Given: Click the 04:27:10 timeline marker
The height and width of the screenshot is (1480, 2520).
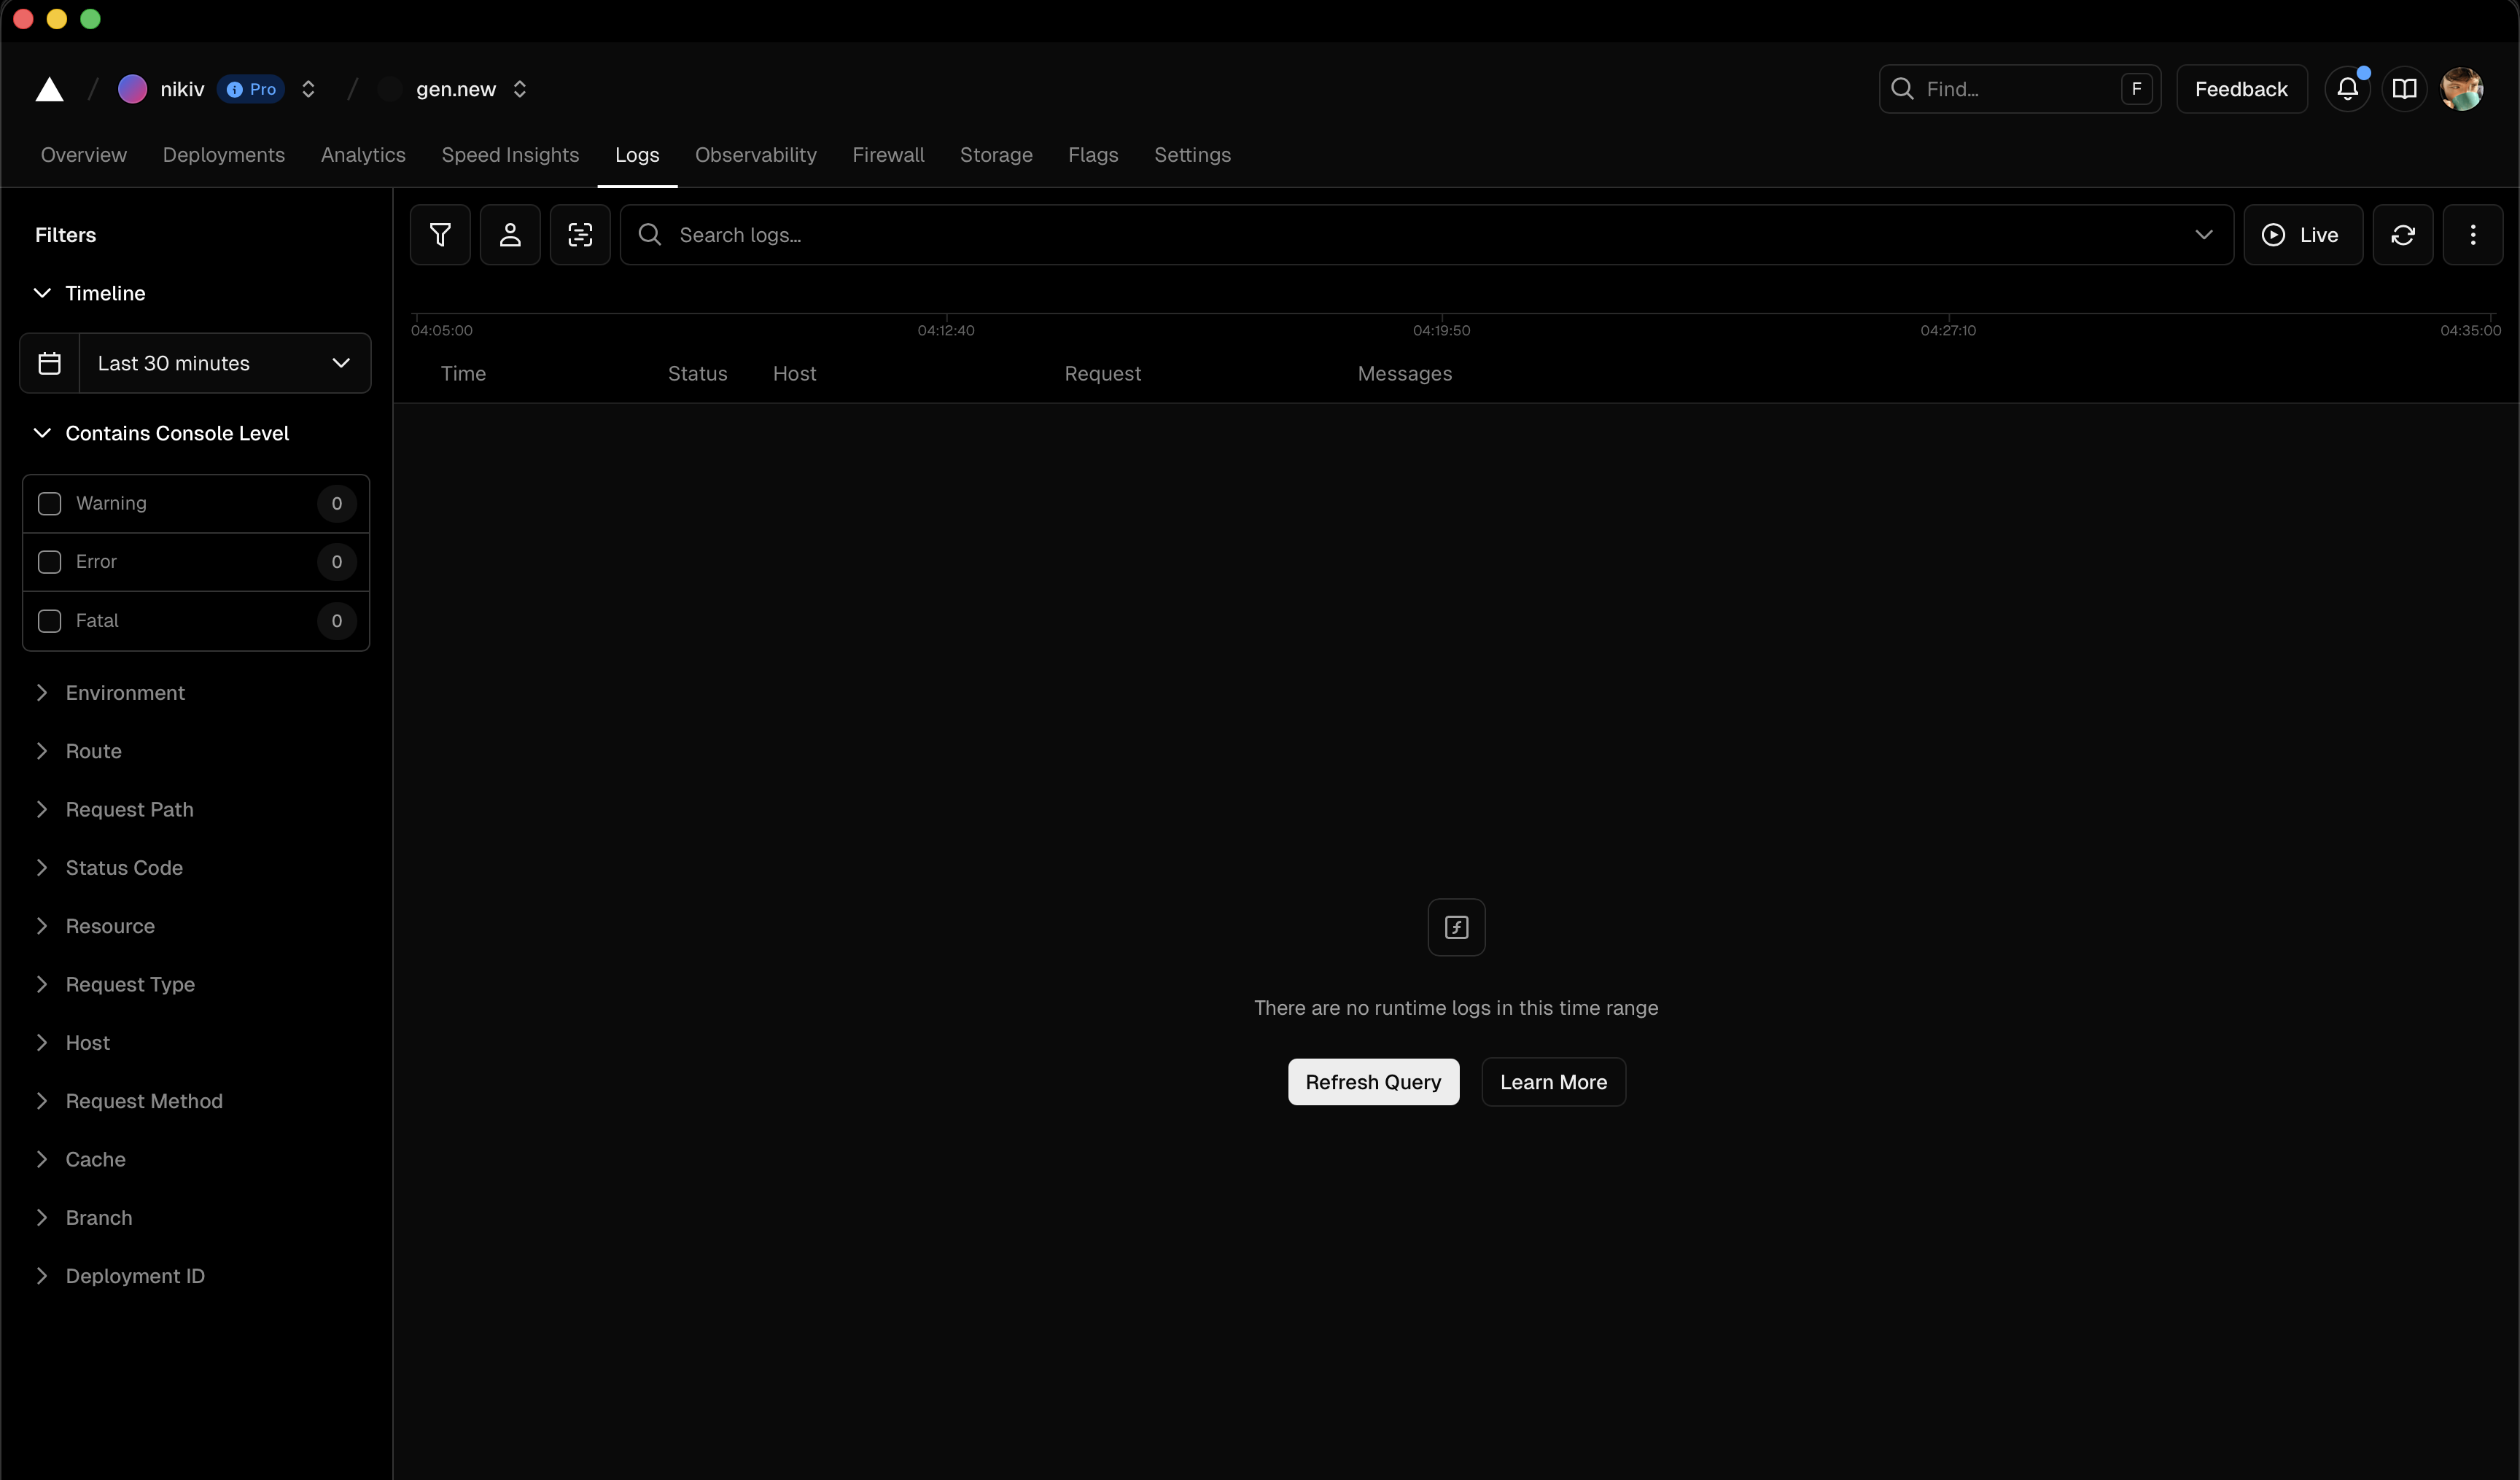Looking at the screenshot, I should [1948, 330].
